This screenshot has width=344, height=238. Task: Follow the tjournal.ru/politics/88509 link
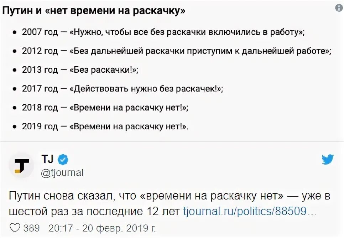pyautogui.click(x=250, y=211)
